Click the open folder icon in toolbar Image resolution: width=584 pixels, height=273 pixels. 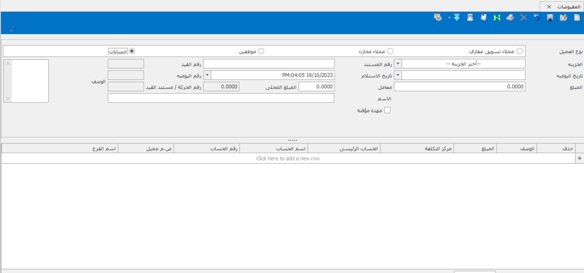[x=563, y=18]
